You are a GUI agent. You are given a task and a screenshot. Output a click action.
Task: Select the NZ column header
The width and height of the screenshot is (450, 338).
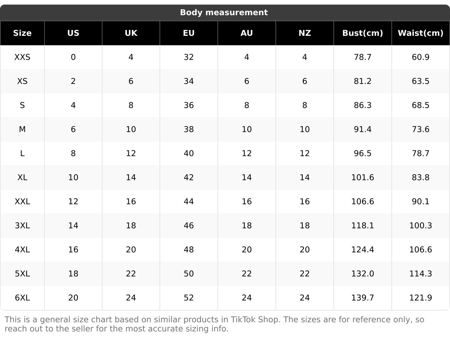coord(304,33)
